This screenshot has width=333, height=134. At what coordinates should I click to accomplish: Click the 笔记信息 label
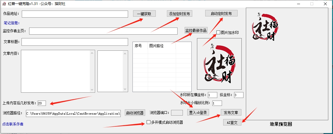(x=12, y=23)
